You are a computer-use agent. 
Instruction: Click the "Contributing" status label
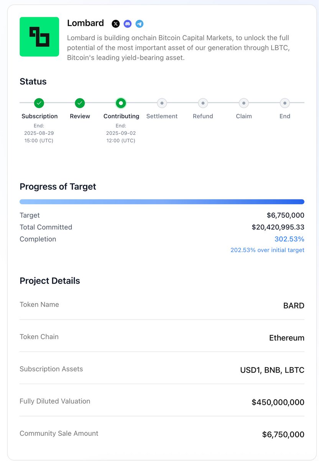[x=121, y=116]
